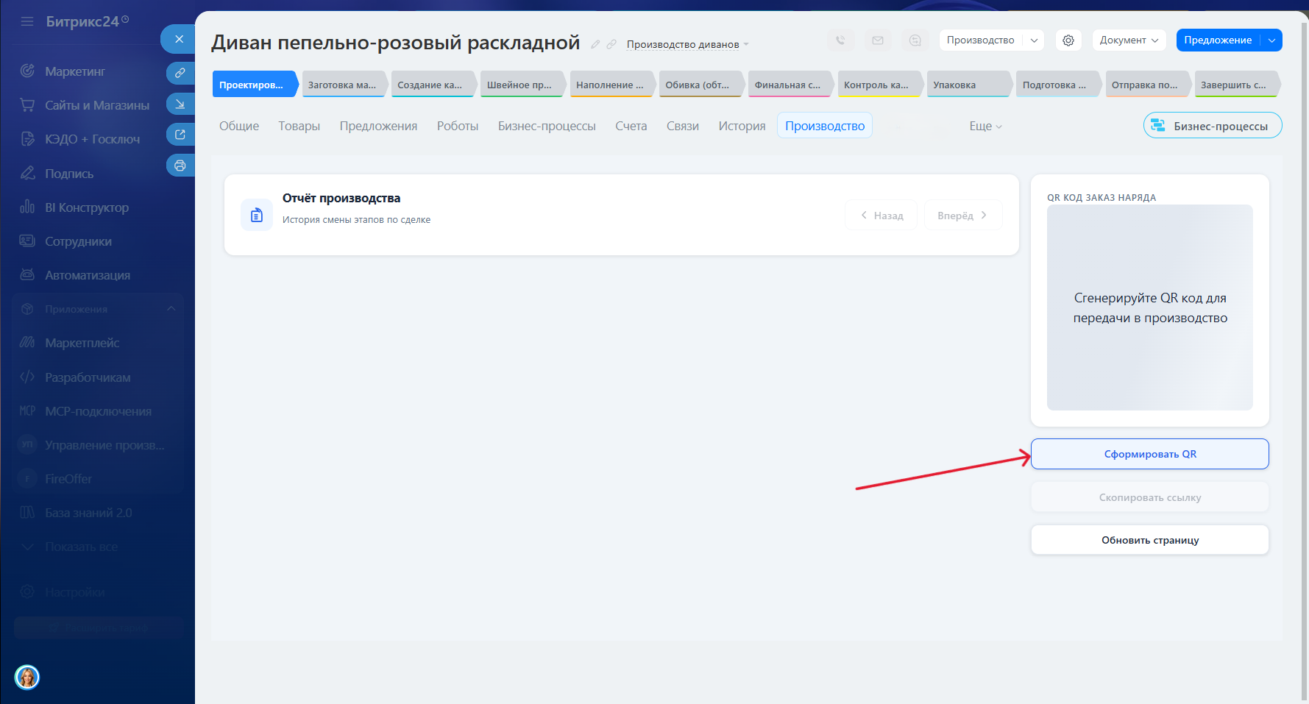Open the user profile avatar
The image size is (1309, 704).
27,677
